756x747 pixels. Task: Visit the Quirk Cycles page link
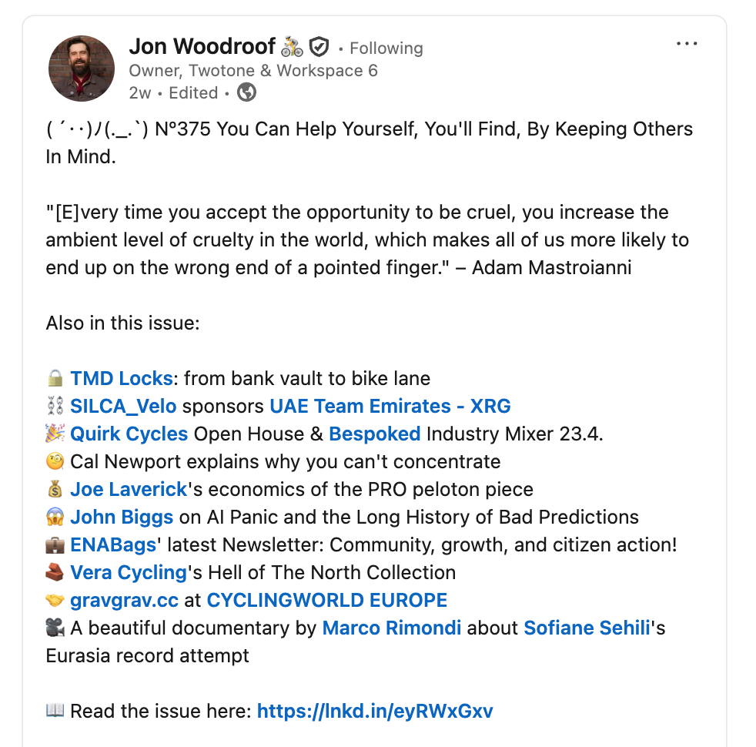tap(129, 434)
